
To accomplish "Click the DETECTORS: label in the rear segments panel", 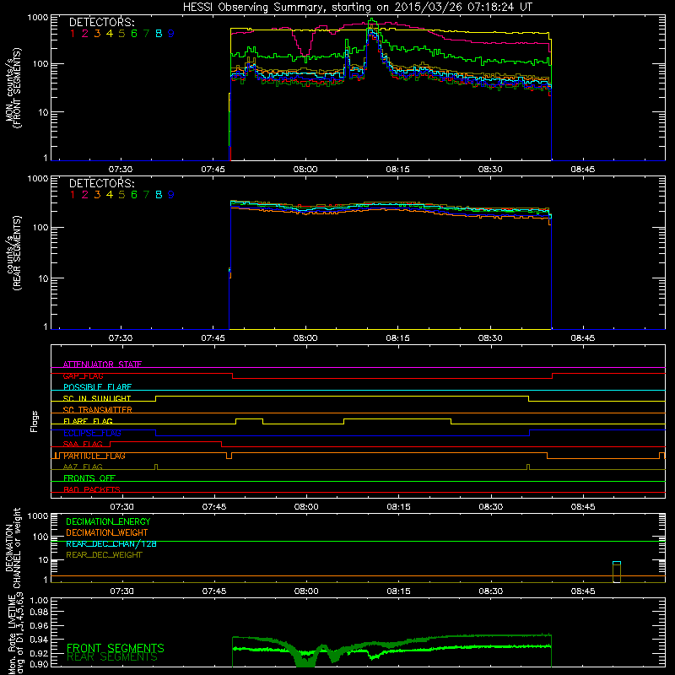I will click(x=101, y=183).
